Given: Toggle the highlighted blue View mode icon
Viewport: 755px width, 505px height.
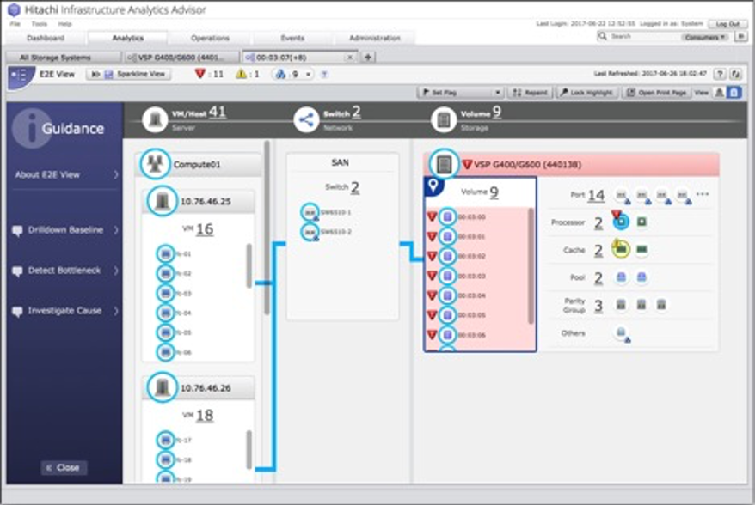Looking at the screenshot, I should click(x=734, y=93).
